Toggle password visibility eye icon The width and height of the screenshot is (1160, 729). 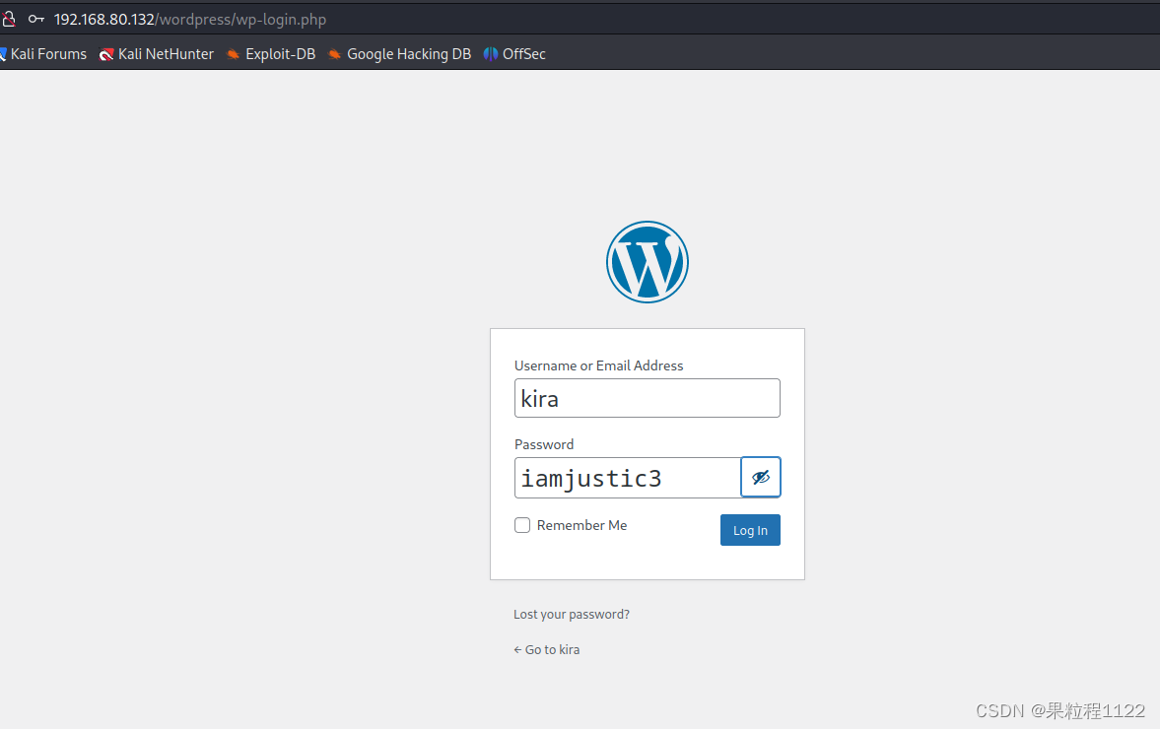click(x=761, y=478)
